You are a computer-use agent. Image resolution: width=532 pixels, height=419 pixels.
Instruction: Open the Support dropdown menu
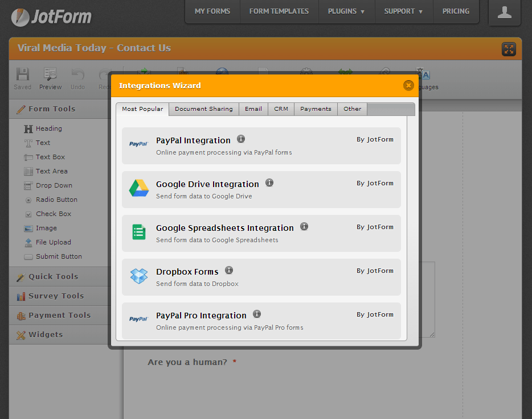pos(403,11)
